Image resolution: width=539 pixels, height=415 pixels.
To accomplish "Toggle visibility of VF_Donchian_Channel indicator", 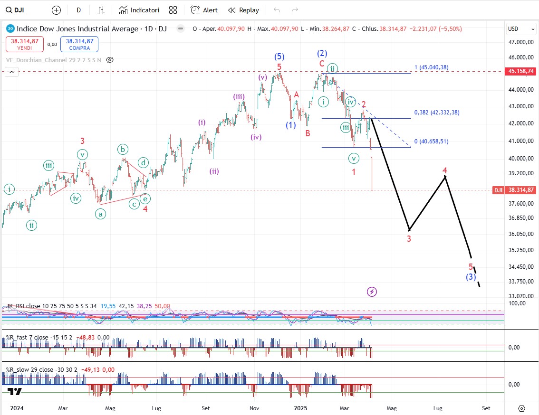I will [x=110, y=60].
